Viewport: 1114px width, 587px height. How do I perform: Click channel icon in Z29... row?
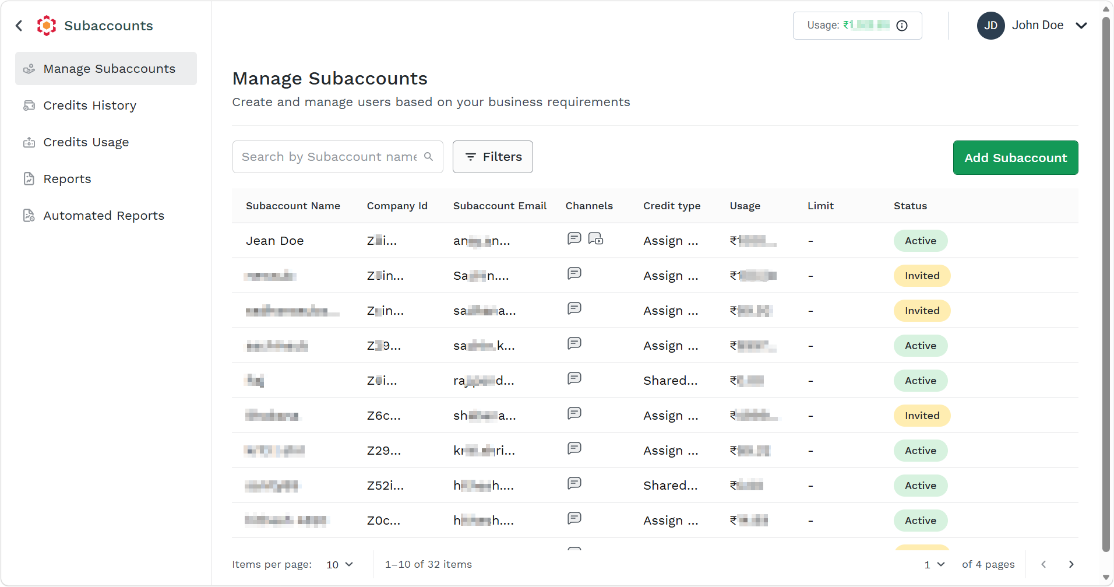[x=574, y=448]
